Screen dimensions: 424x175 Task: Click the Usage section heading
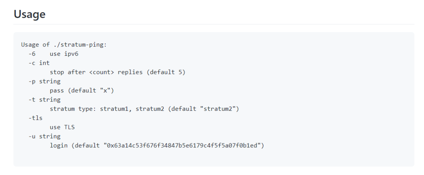pyautogui.click(x=30, y=15)
